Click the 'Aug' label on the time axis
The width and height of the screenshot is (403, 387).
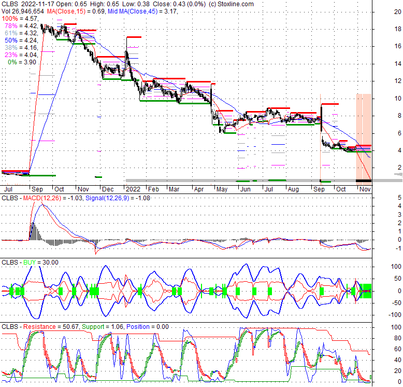click(293, 189)
